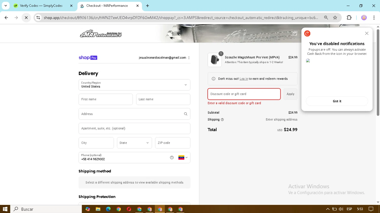Click the page vertical scrollbar
This screenshot has width=380, height=213.
point(378,73)
